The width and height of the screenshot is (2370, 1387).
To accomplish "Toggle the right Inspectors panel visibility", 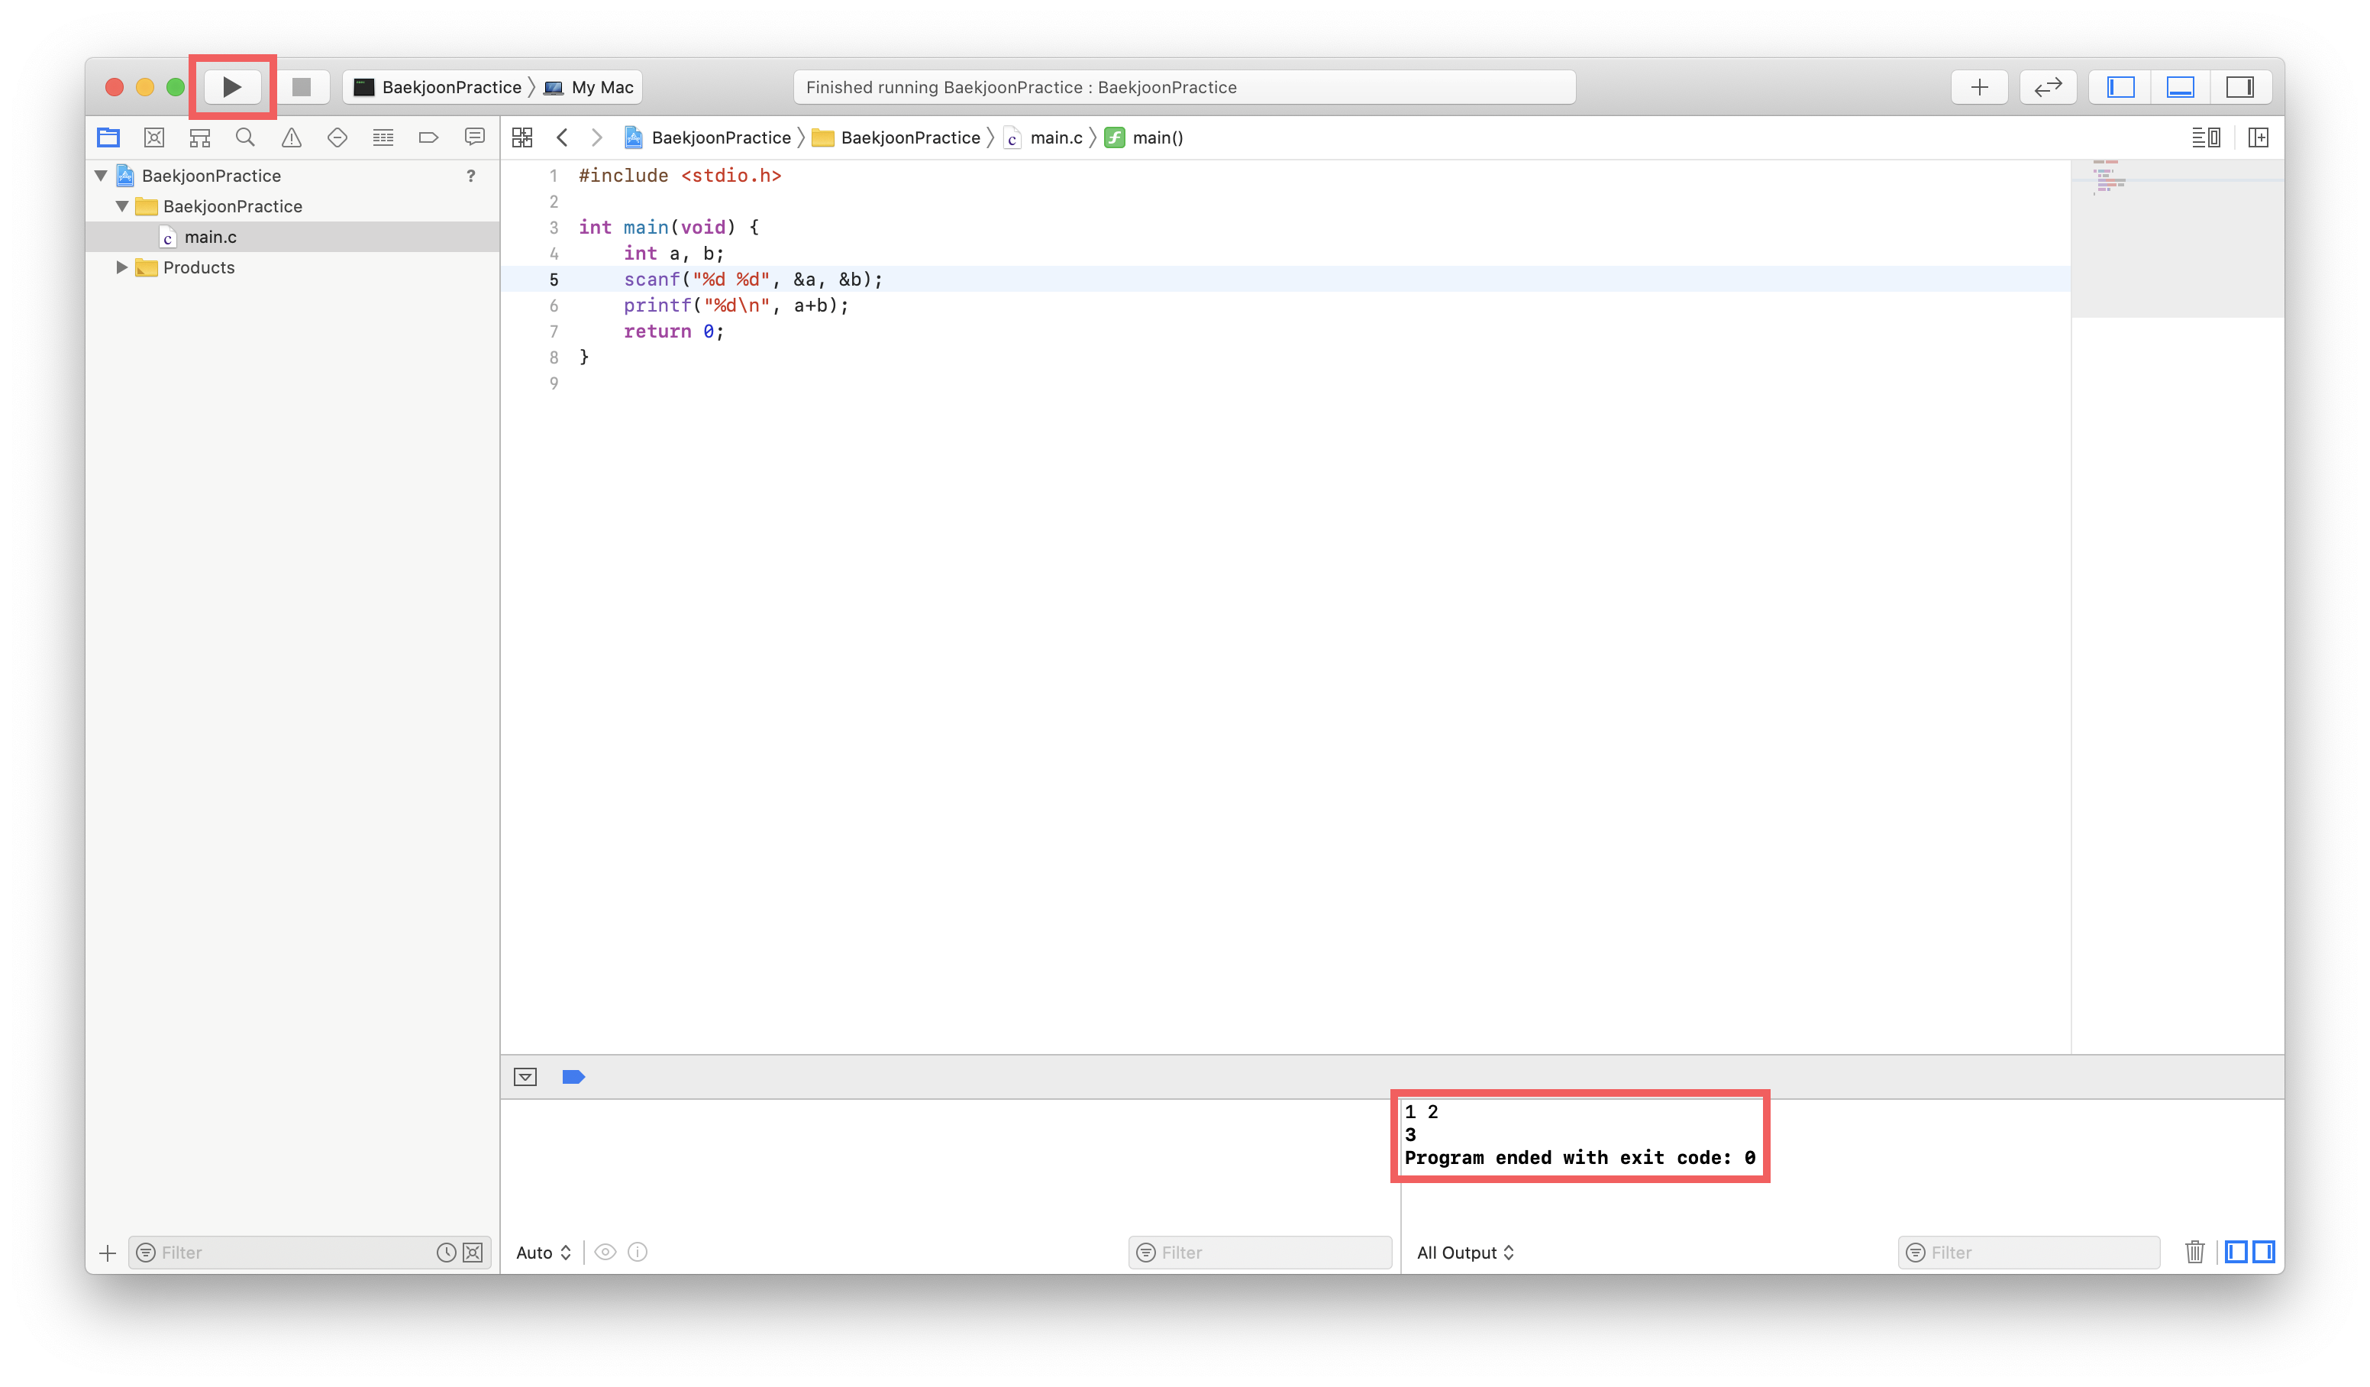I will coord(2239,88).
